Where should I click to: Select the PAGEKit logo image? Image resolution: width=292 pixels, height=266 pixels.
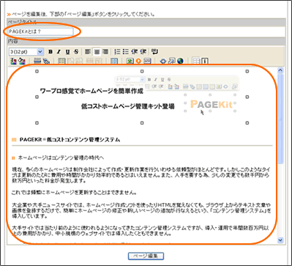211,104
